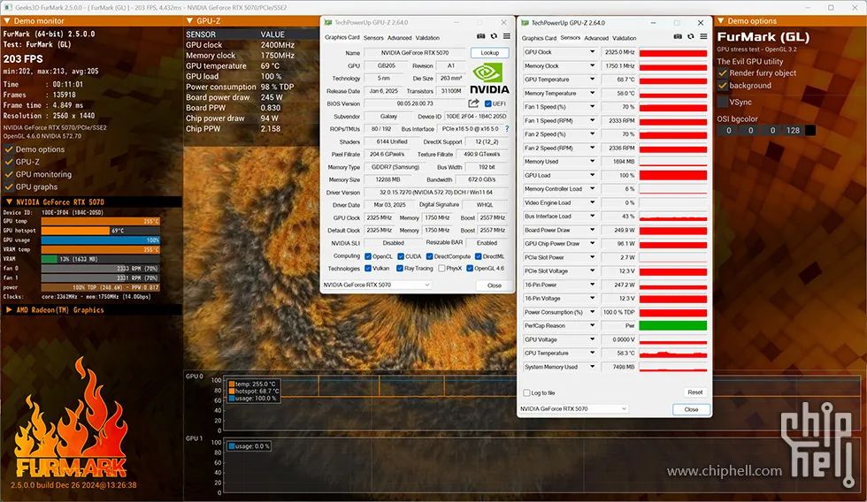Click refresh icon in left GPU-Z window

(494, 36)
